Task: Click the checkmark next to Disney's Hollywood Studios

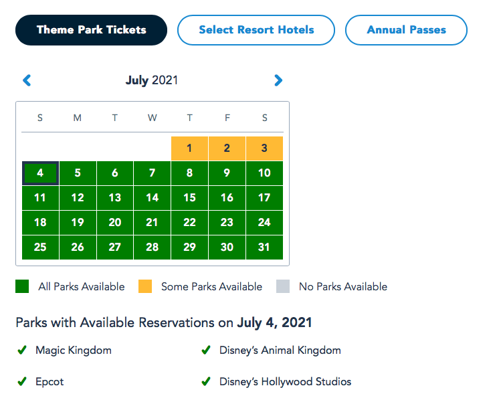Action: click(x=206, y=382)
